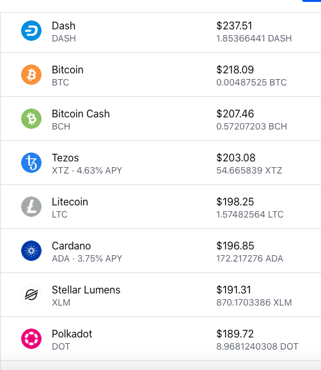Viewport: 321px width, 370px height.
Task: Click Stellar Lumens balance $191.31
Action: click(233, 290)
